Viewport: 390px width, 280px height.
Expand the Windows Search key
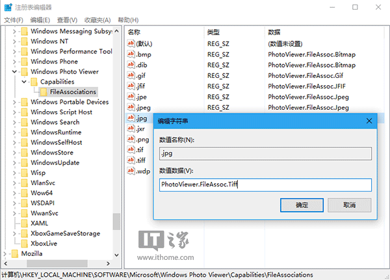(14, 122)
